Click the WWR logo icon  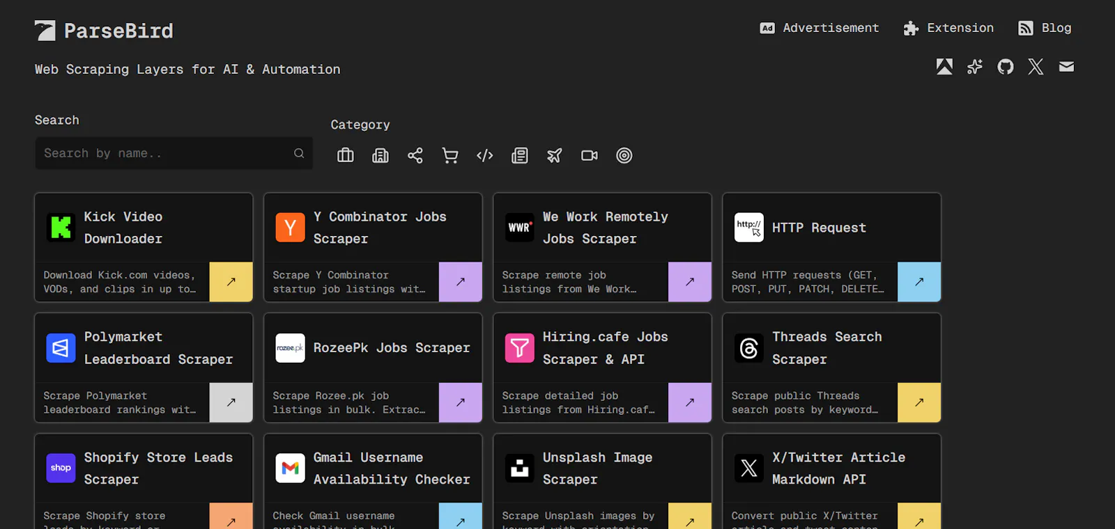519,228
